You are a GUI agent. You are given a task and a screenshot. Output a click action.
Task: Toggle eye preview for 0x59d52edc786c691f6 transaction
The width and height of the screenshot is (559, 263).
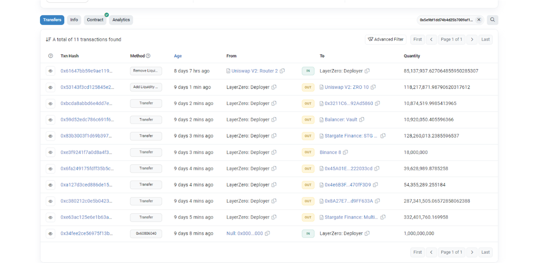tap(51, 120)
